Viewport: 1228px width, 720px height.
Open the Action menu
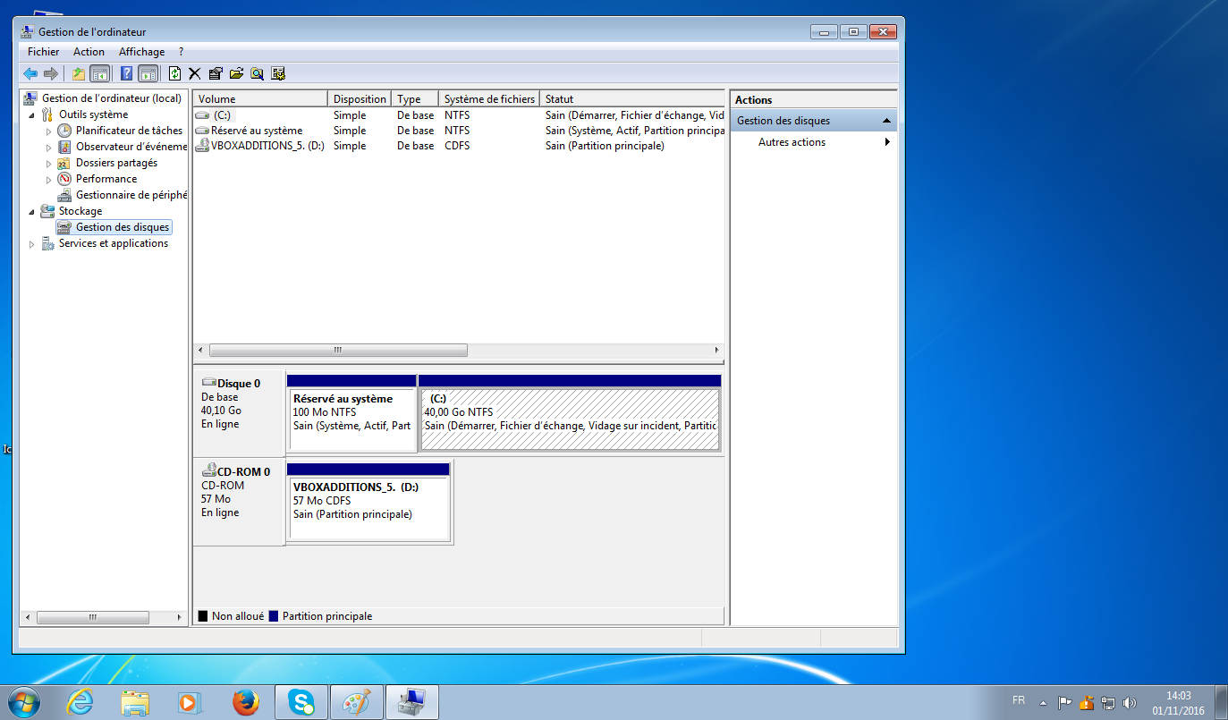[x=89, y=52]
